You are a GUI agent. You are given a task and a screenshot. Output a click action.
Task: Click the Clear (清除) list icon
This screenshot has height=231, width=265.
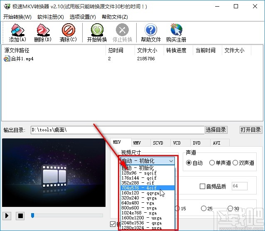(x=68, y=30)
